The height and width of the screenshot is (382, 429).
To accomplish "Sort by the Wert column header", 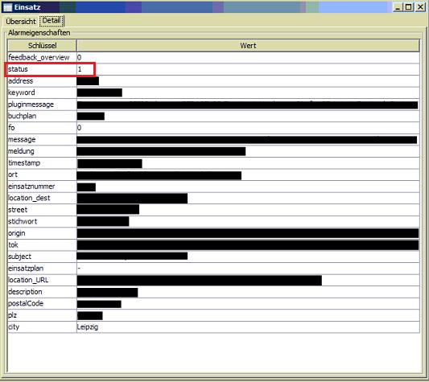I will pos(248,45).
